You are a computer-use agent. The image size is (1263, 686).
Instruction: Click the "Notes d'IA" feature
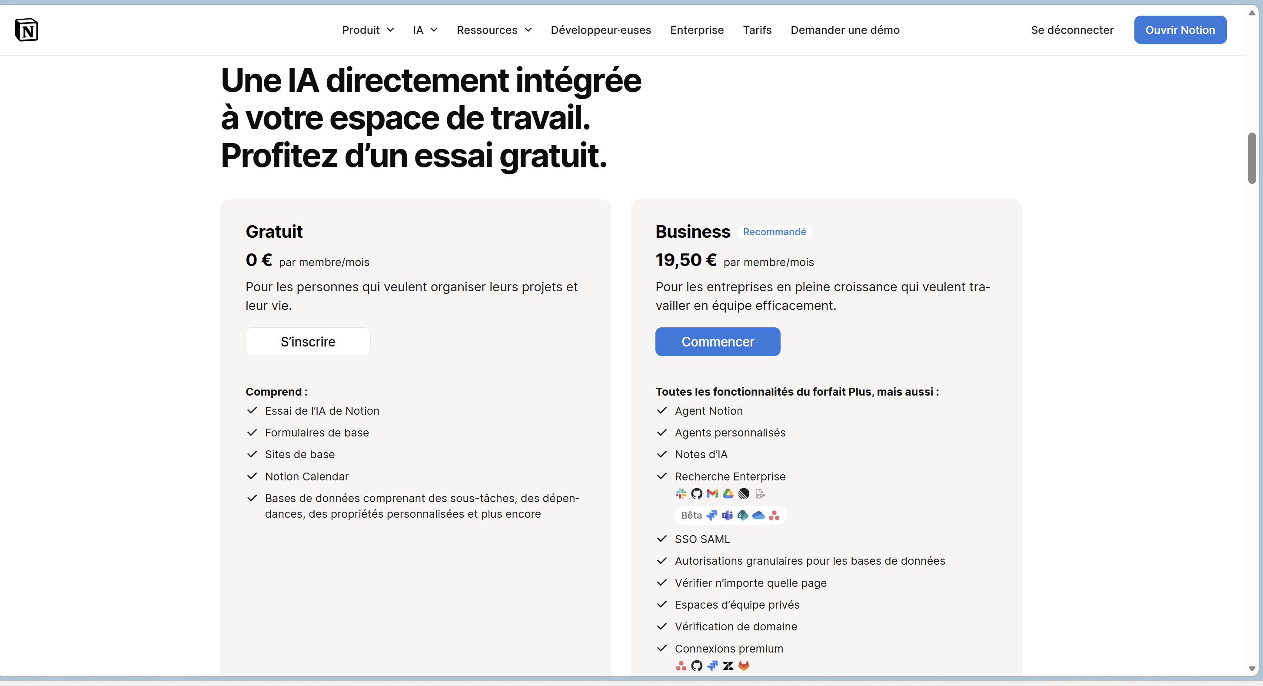point(701,455)
